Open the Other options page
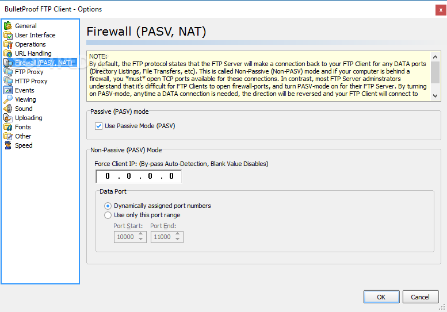Screen dimensions: 447x312 (23, 136)
